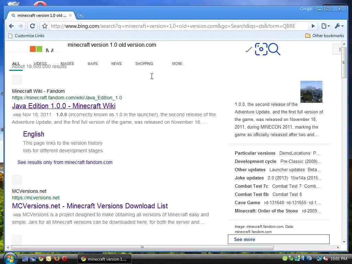
Task: Close the minecraft version 1.0 tab
Action: 70,15
